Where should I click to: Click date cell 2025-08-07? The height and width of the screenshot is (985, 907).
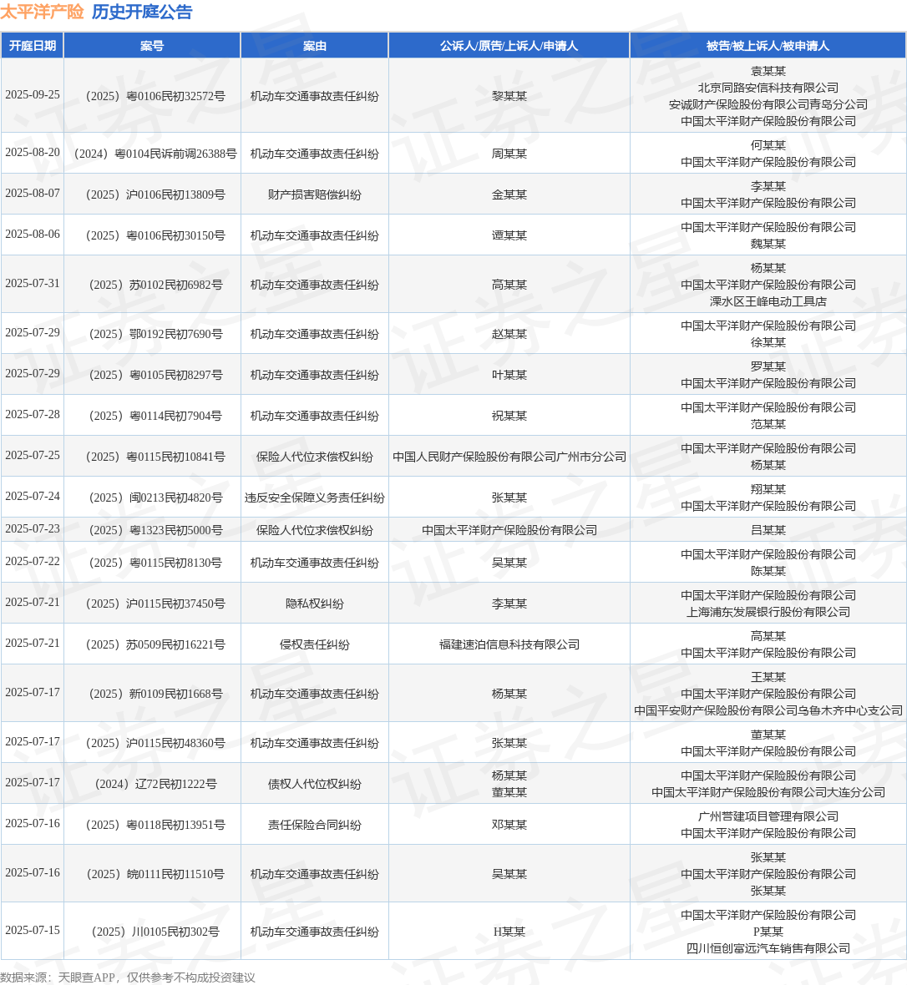[33, 194]
